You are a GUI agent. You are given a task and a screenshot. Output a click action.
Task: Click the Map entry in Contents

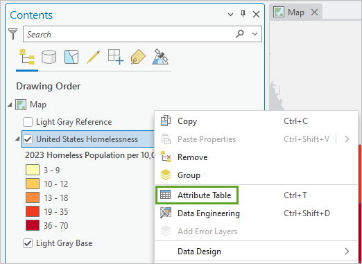click(38, 105)
